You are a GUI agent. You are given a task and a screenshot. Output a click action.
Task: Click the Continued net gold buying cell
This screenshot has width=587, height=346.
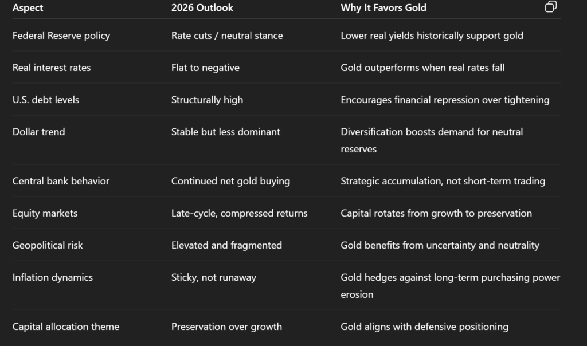coord(230,181)
